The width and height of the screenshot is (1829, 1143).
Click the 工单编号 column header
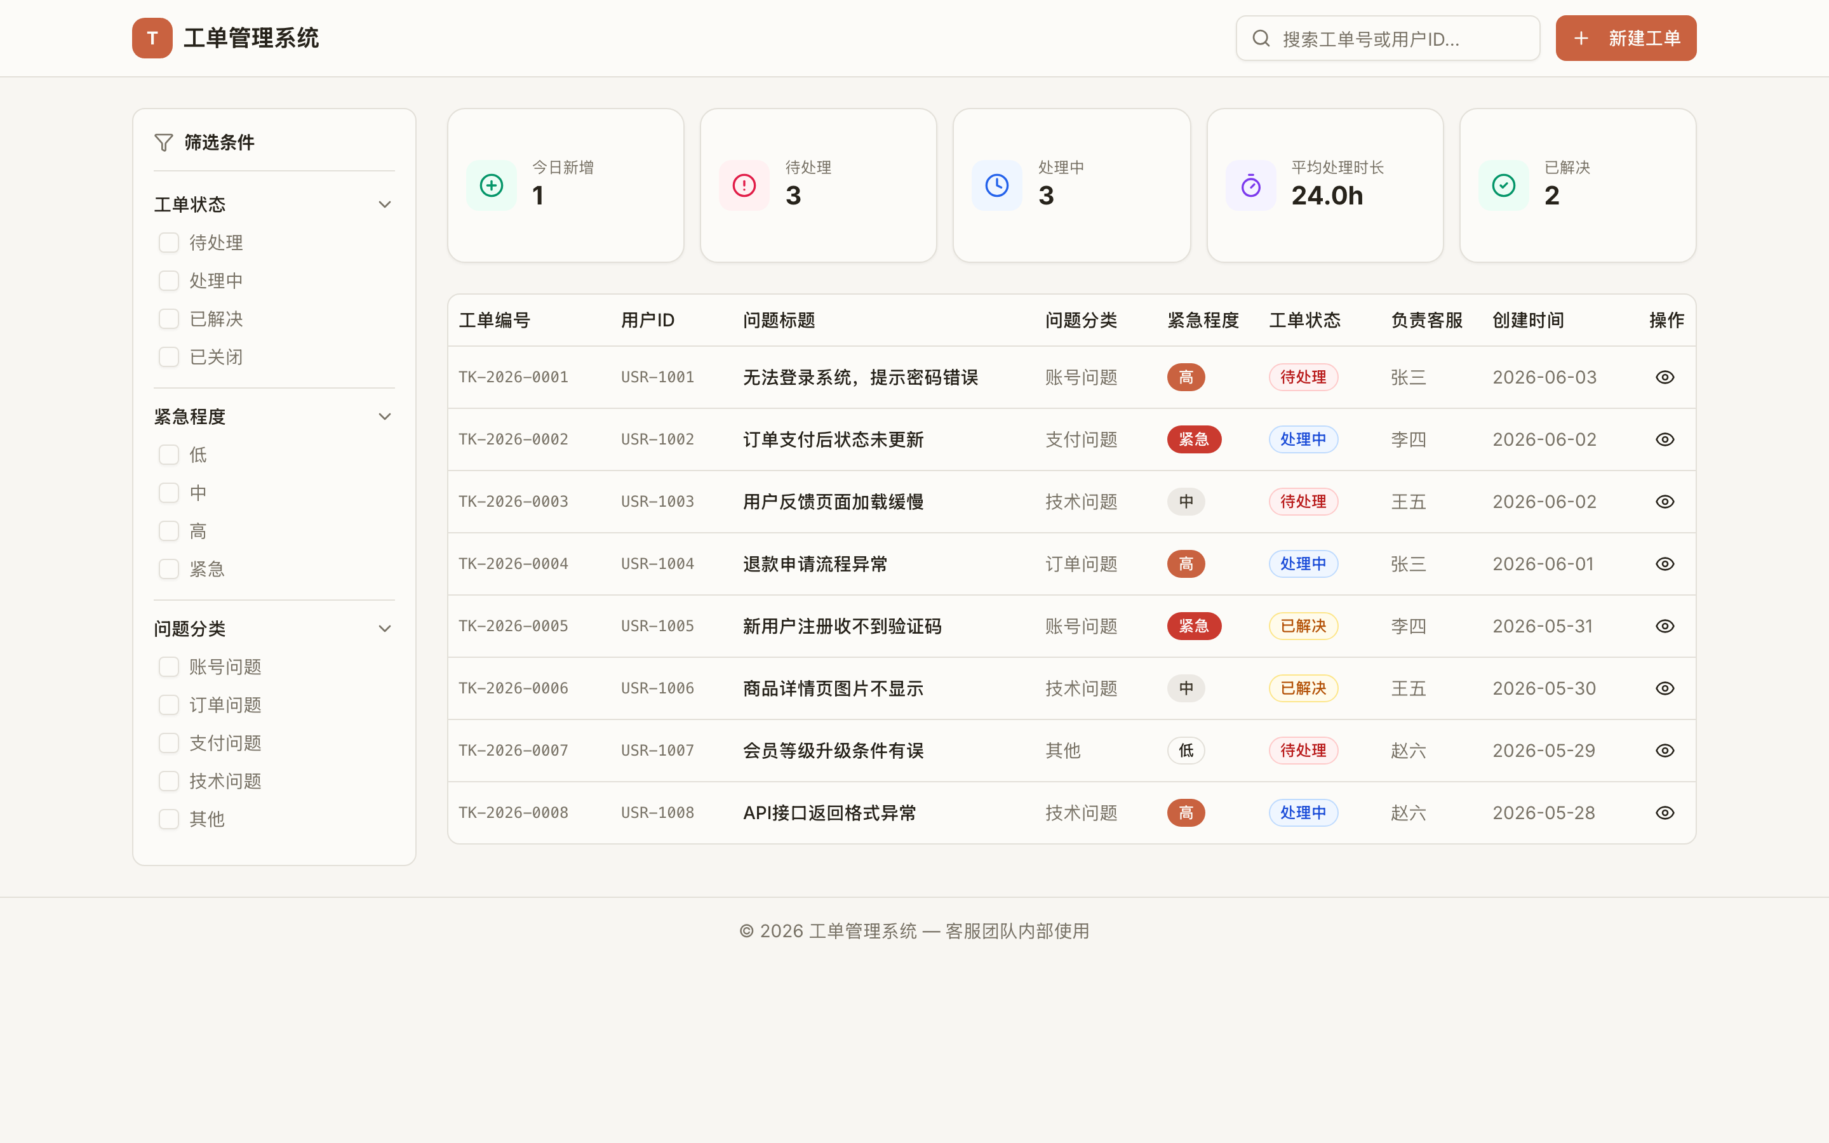494,321
